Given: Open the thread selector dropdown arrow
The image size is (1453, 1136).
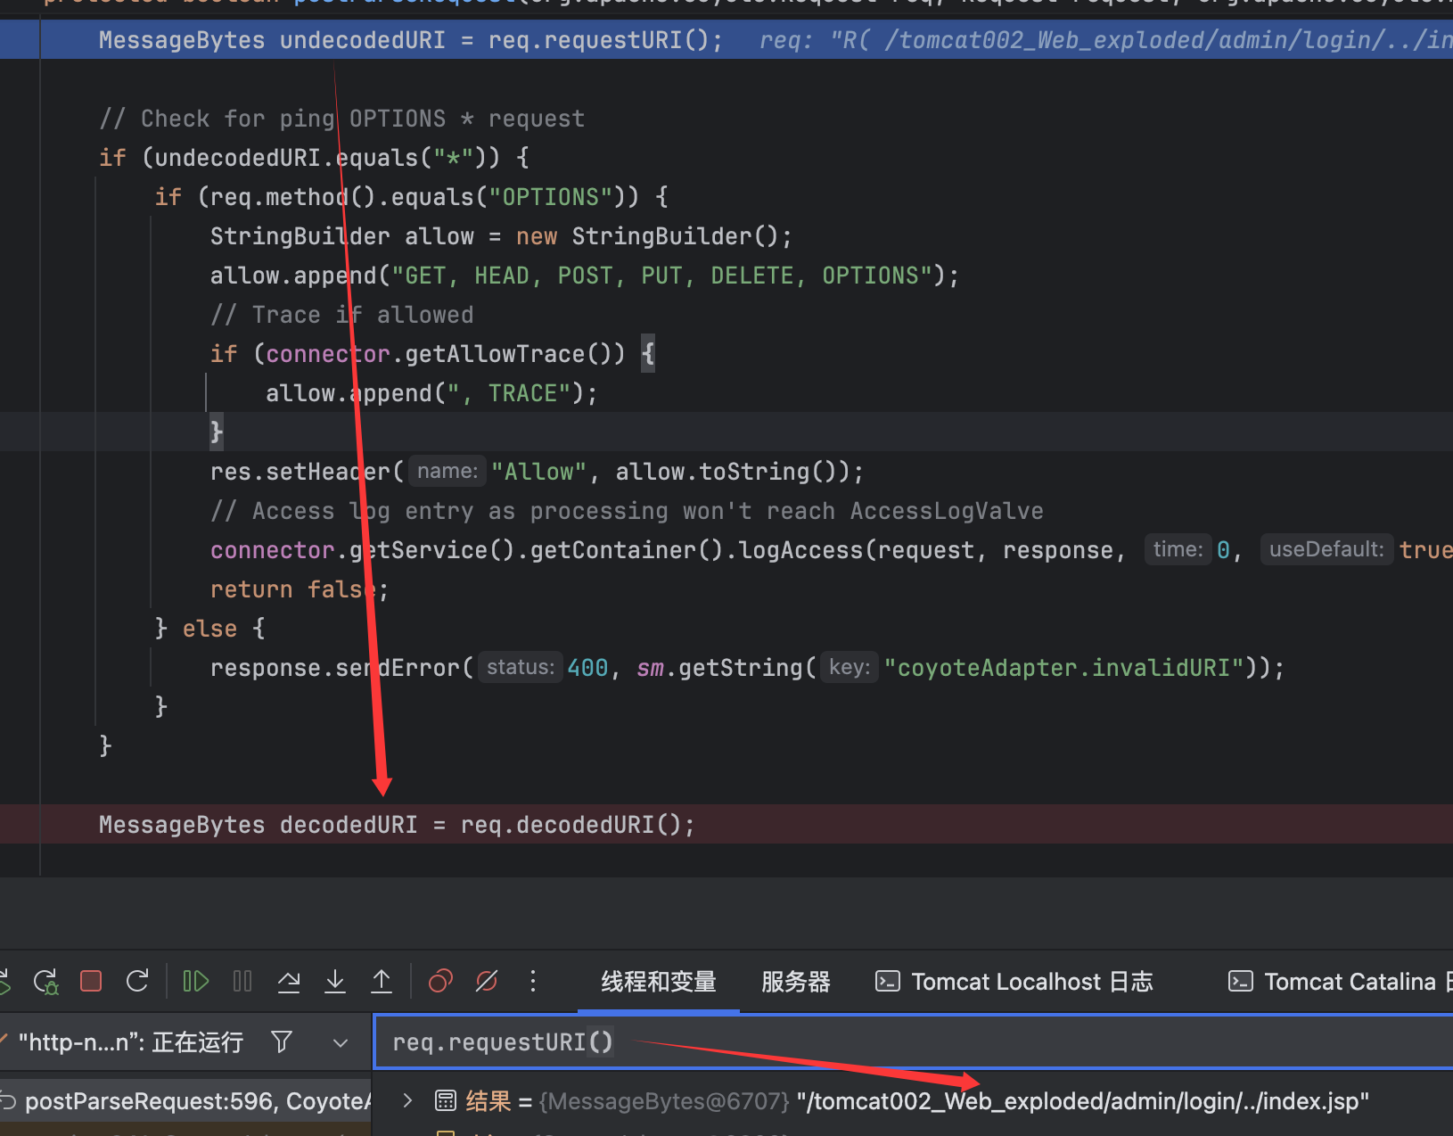Looking at the screenshot, I should [x=341, y=1042].
